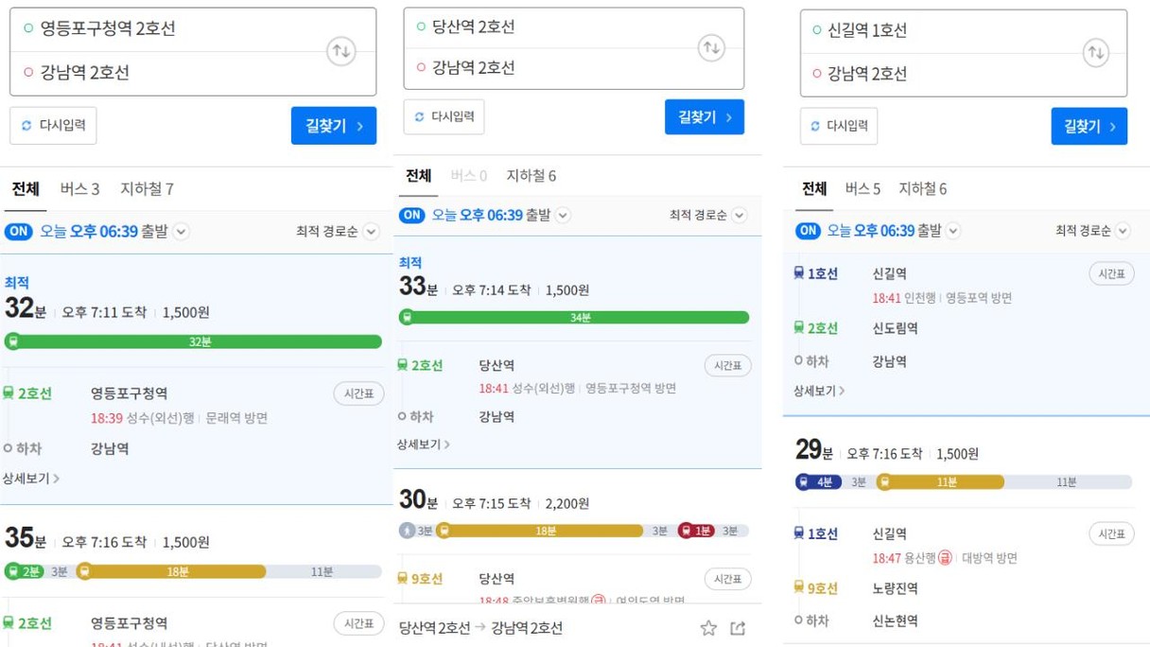Click the share icon beside the star
This screenshot has height=647, width=1150.
pyautogui.click(x=738, y=628)
